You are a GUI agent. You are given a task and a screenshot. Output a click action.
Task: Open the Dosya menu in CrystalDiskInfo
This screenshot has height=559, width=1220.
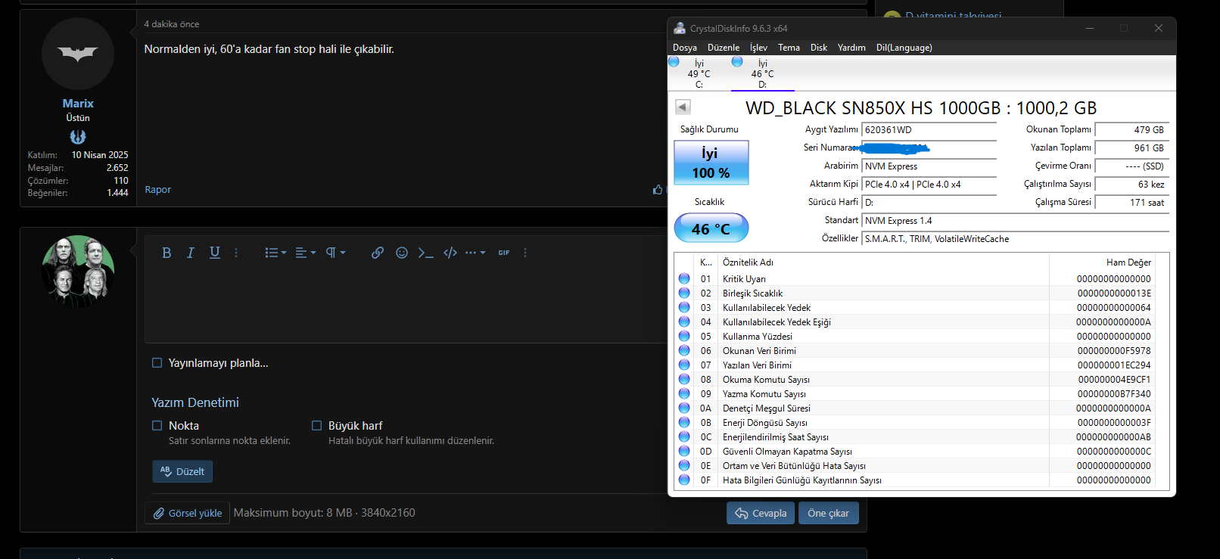[x=685, y=48]
